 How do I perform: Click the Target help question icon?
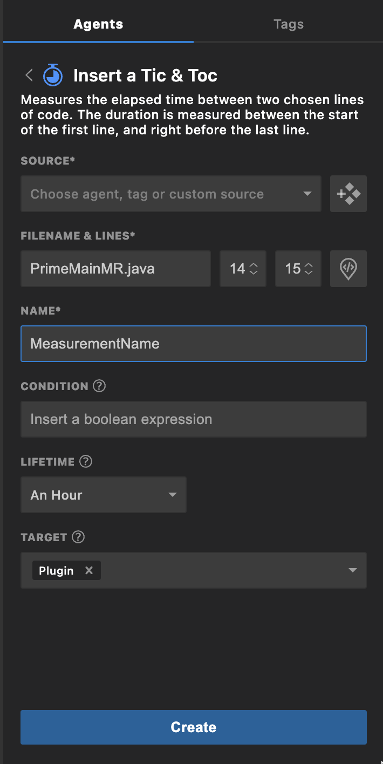[x=79, y=537]
